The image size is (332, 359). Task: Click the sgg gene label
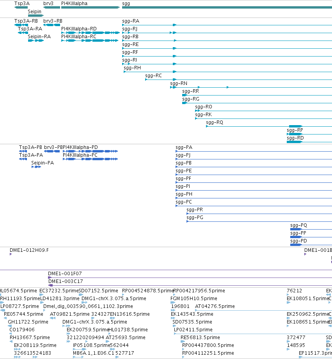coord(126,4)
